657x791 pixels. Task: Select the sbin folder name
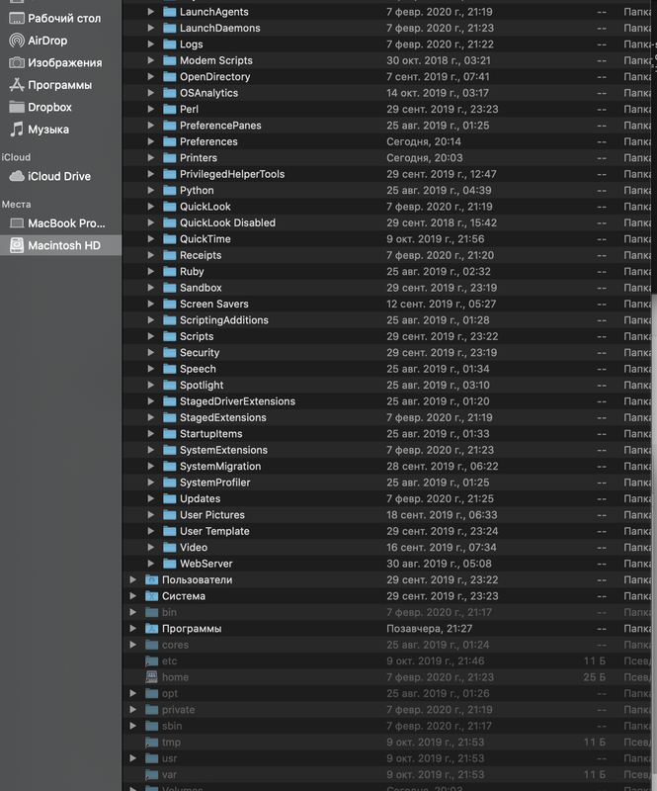172,726
